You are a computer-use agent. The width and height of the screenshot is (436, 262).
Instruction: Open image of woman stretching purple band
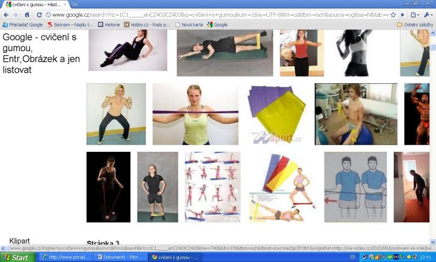195,114
